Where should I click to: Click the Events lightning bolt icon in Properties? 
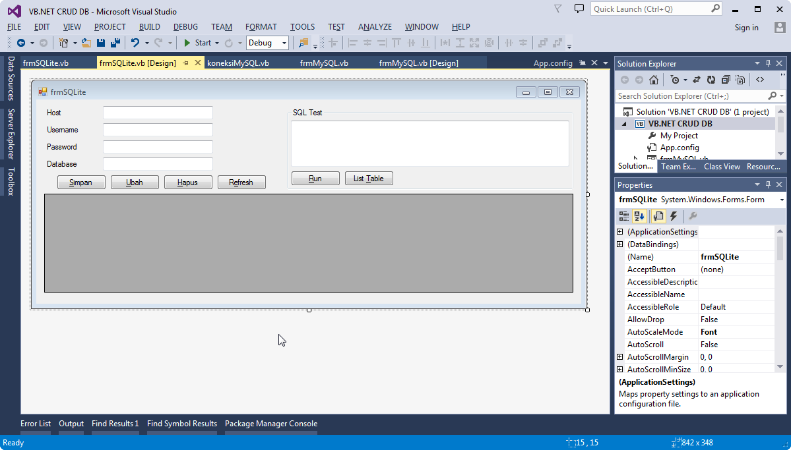(674, 216)
